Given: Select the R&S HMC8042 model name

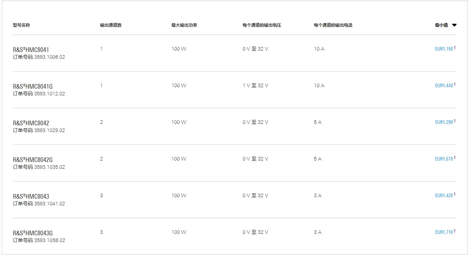Looking at the screenshot, I should tap(31, 123).
